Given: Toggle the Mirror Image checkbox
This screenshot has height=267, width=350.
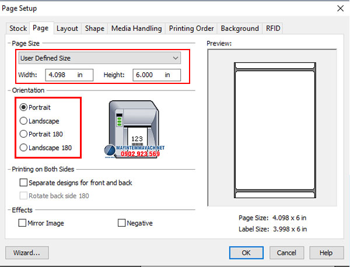Looking at the screenshot, I should pyautogui.click(x=23, y=223).
